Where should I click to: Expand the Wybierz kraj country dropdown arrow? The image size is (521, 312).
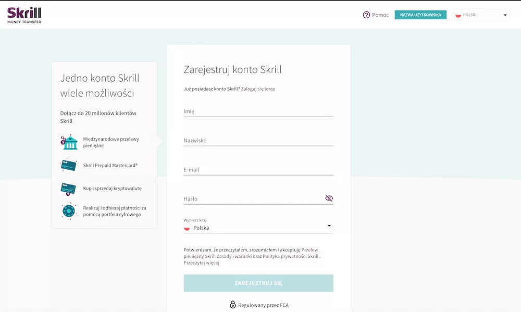point(329,226)
